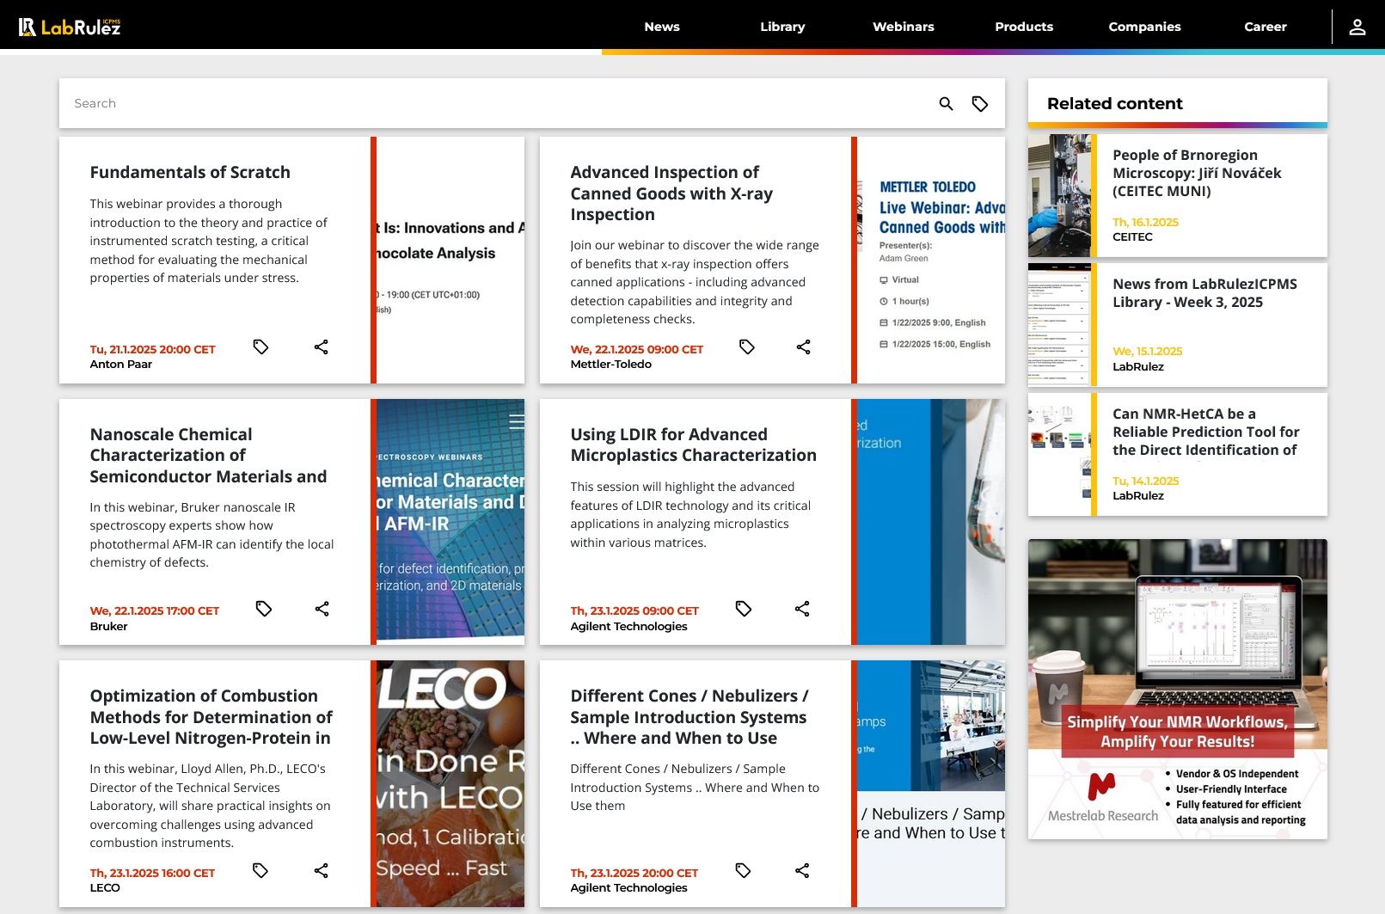This screenshot has height=914, width=1385.
Task: Click tag icon on Fundamentals of Scratch card
Action: tap(261, 347)
